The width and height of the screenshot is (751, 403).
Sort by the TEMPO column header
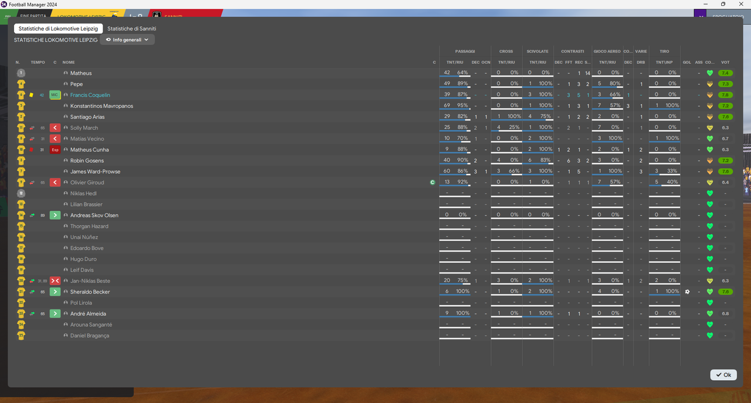pos(38,62)
